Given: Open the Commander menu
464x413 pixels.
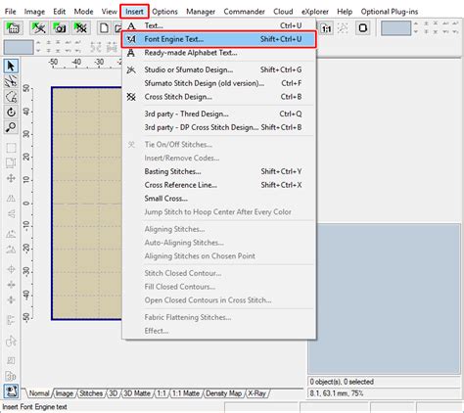Looking at the screenshot, I should (x=244, y=12).
